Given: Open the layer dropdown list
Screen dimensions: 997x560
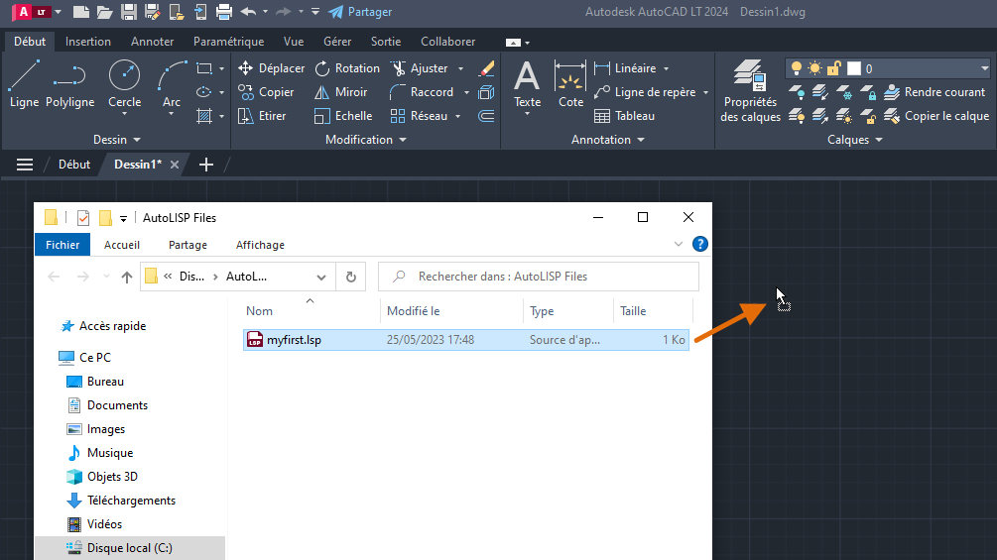Looking at the screenshot, I should pyautogui.click(x=984, y=68).
